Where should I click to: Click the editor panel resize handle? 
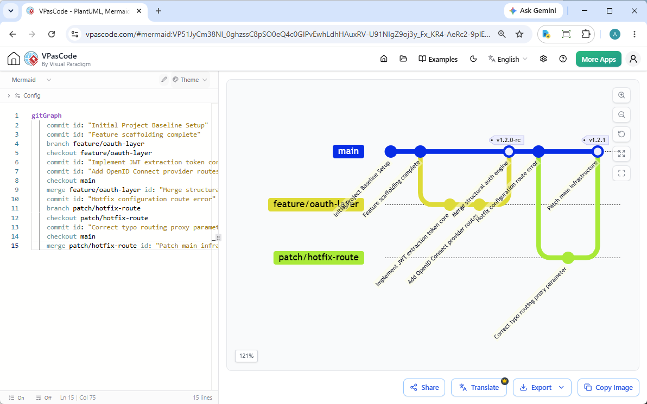[x=218, y=238]
